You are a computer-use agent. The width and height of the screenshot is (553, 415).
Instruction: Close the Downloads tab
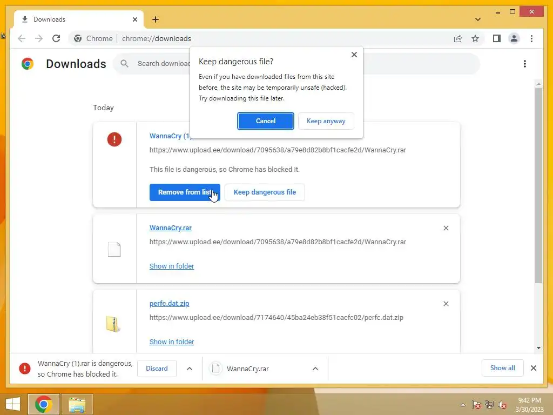tap(134, 19)
